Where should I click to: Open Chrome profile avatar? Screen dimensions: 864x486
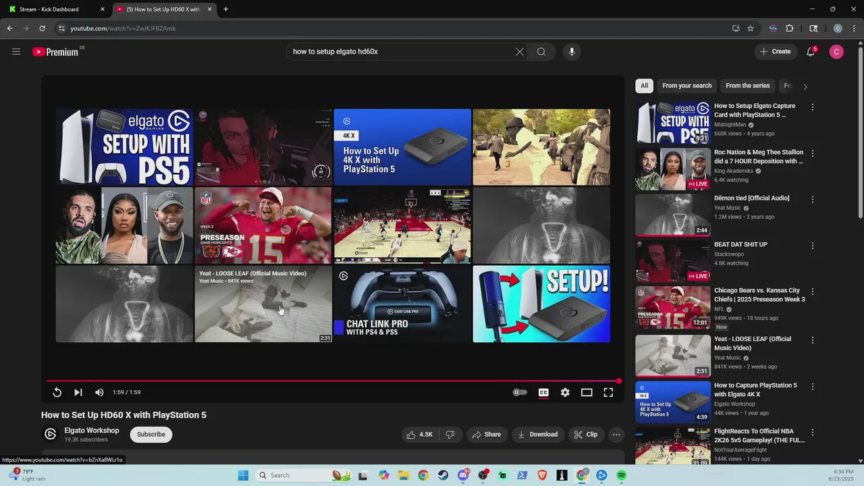click(838, 28)
